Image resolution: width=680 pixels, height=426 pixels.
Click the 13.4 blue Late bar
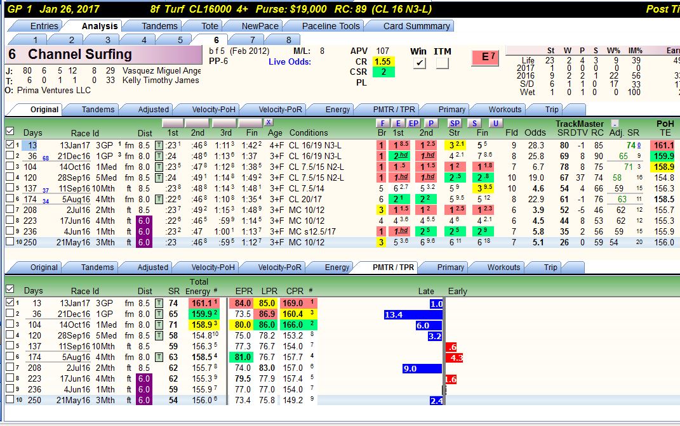pos(413,314)
